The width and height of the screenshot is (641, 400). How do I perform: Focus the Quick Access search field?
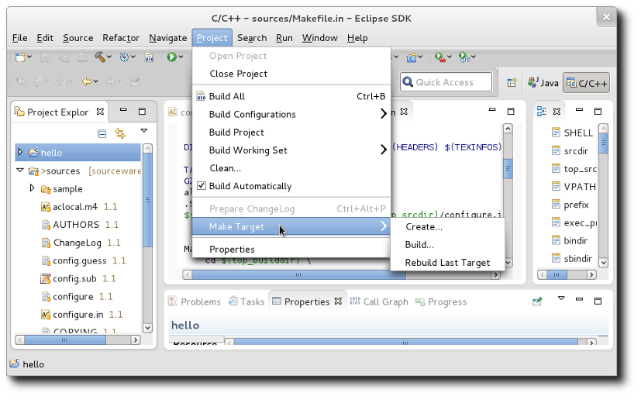pos(446,82)
